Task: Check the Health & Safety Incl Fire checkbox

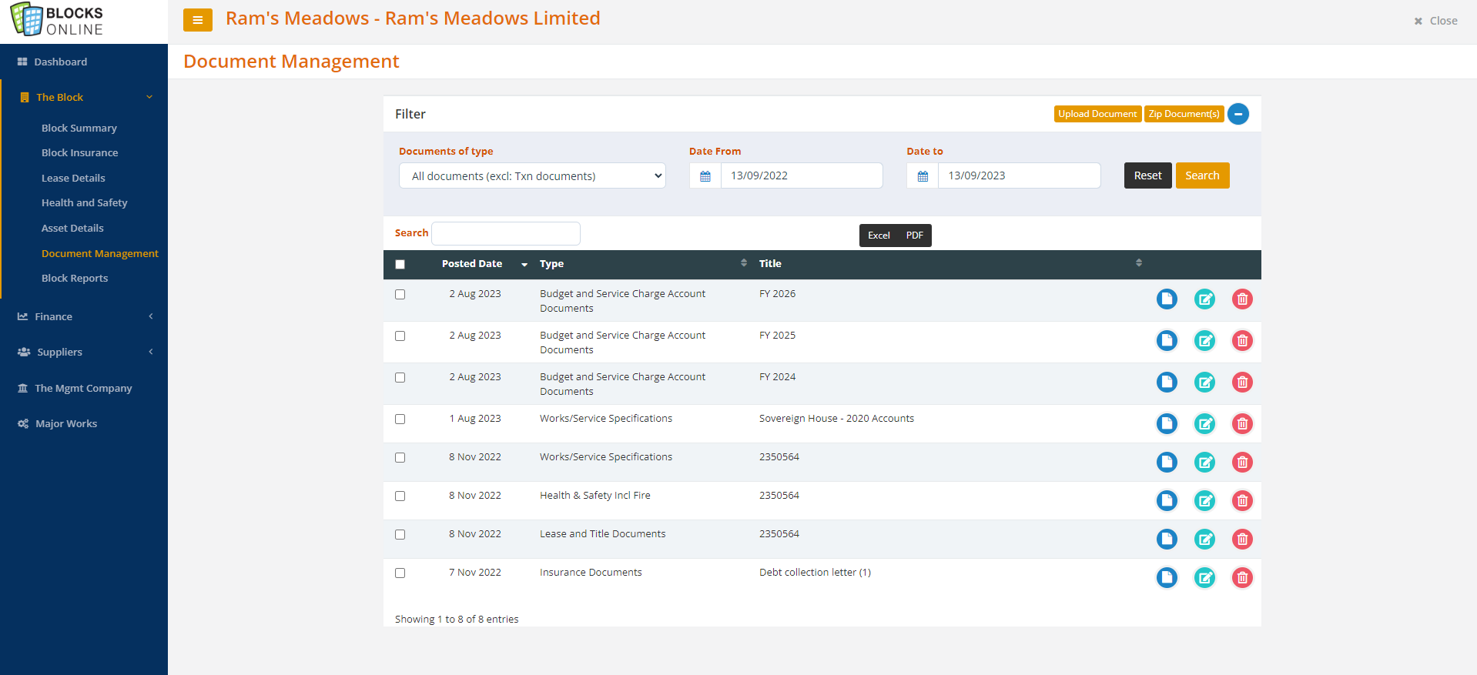Action: point(400,496)
